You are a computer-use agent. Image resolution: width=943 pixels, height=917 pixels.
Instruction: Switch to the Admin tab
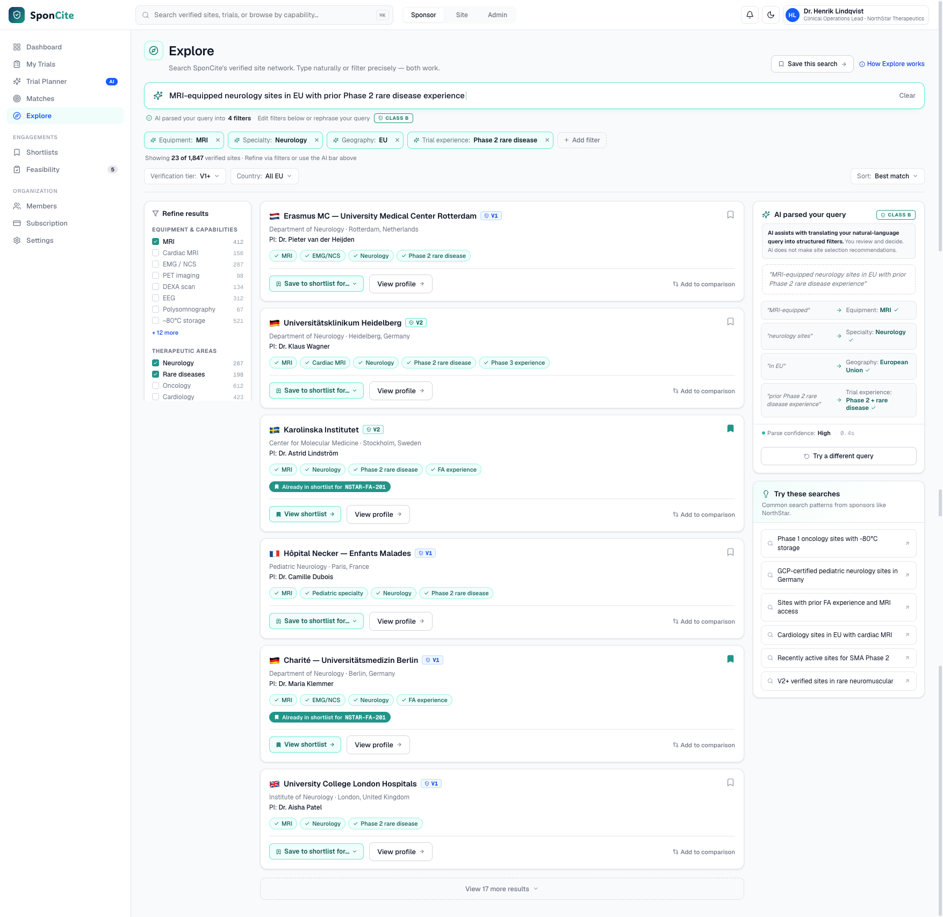coord(497,15)
